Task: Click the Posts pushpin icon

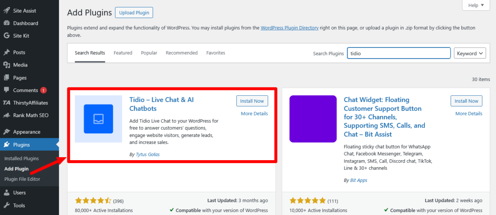Action: (7, 52)
